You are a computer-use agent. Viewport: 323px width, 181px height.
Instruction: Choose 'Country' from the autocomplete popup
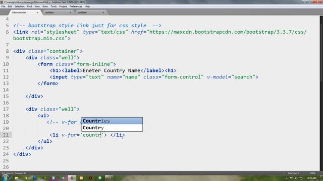(112, 128)
